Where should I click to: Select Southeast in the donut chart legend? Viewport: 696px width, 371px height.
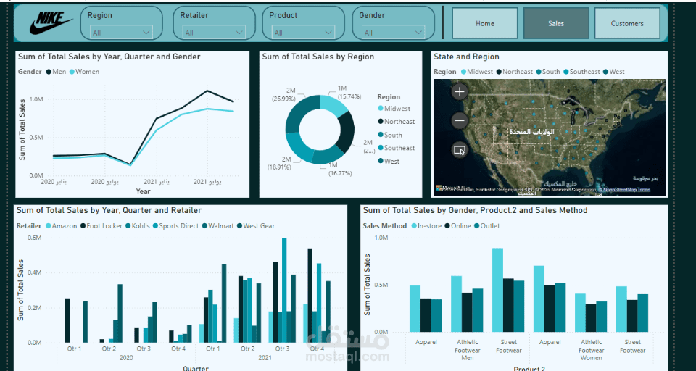pyautogui.click(x=397, y=148)
